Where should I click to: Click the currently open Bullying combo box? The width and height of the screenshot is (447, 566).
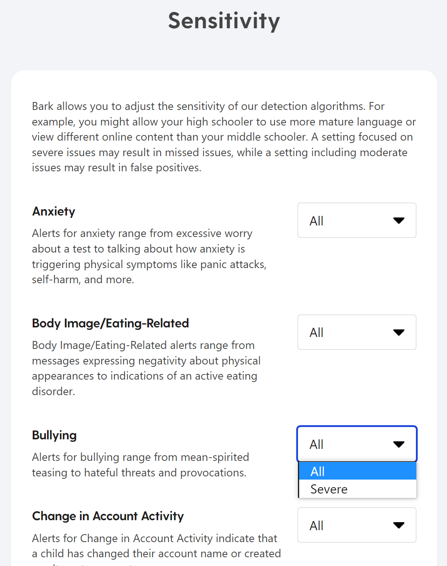tap(357, 444)
